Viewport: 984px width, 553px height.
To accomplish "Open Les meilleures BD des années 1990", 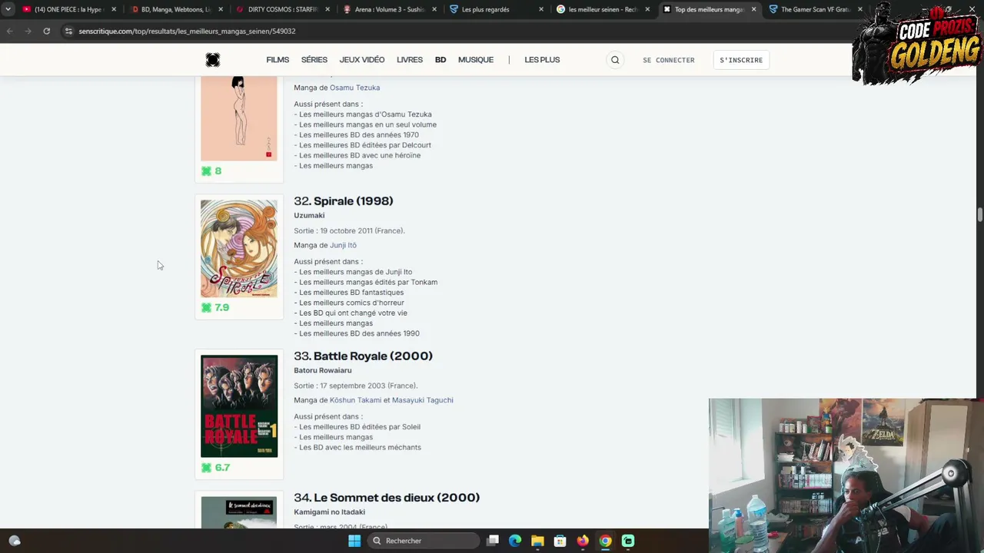I will tap(359, 333).
